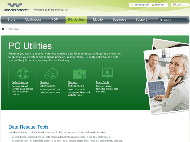Select the PC Utilities tab

click(x=76, y=20)
